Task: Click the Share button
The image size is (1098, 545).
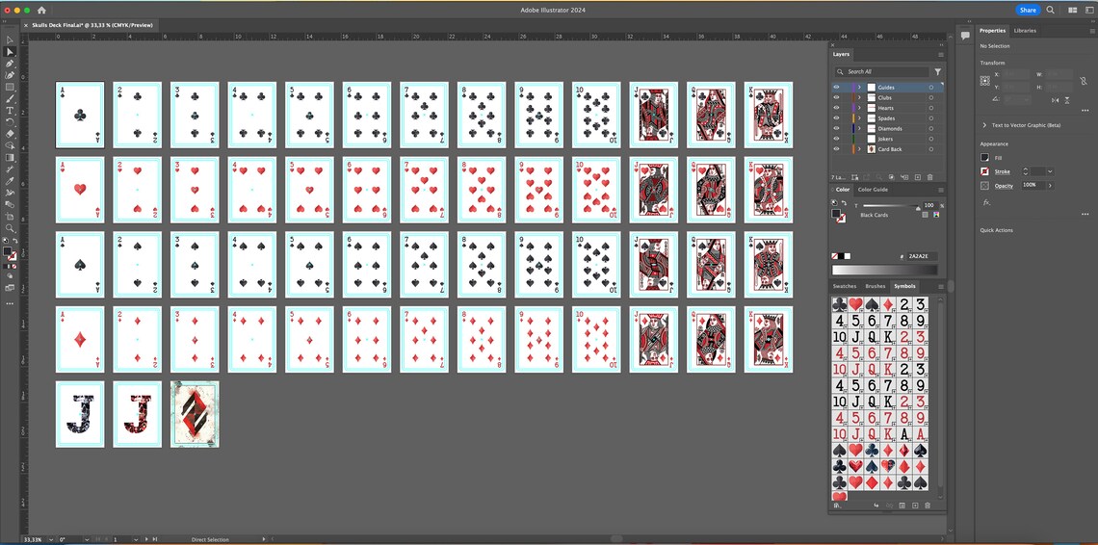Action: click(x=1028, y=10)
